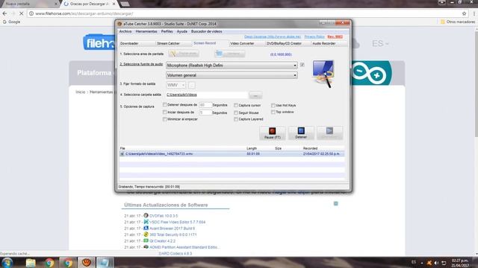
Task: Click the Pause (F7) record button
Action: click(x=272, y=133)
